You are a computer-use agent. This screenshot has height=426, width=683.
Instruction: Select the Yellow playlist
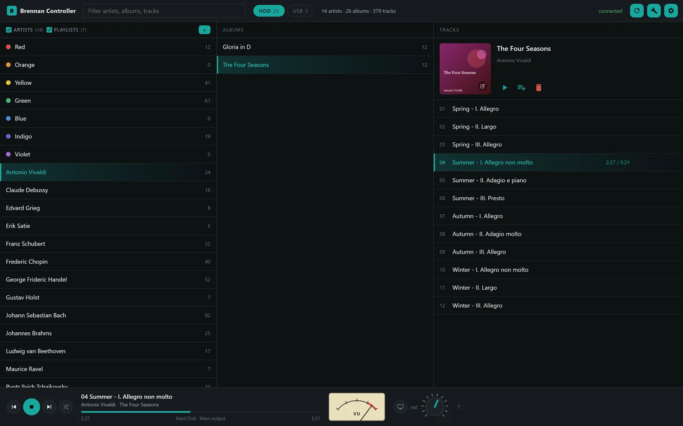pos(108,83)
